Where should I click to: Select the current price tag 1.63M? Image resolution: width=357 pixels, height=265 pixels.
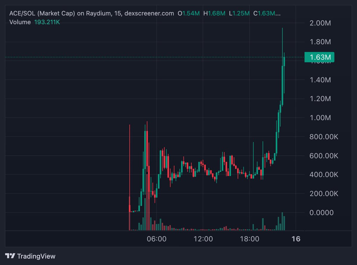(x=320, y=57)
